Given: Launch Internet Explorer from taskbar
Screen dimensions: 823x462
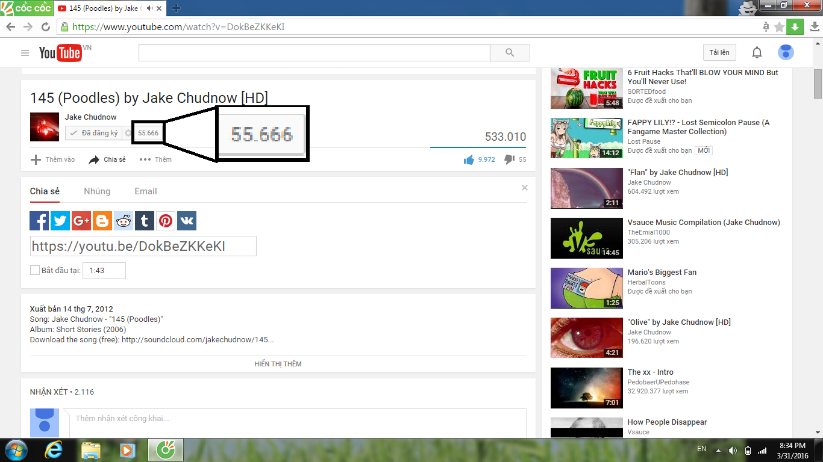Looking at the screenshot, I should [x=54, y=450].
